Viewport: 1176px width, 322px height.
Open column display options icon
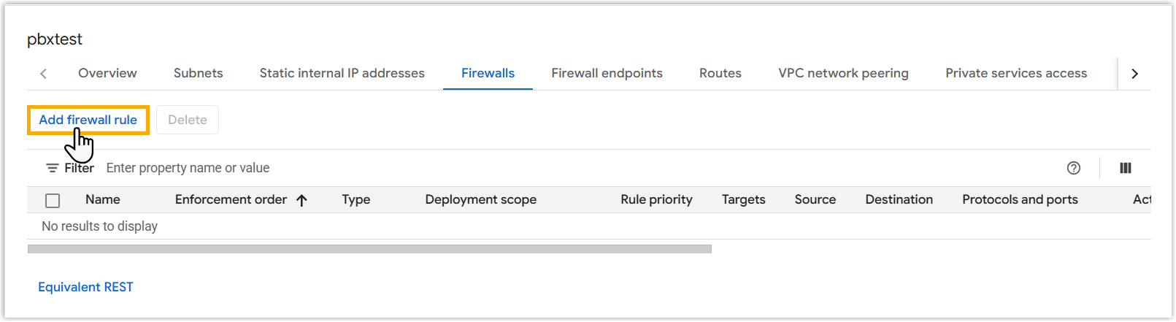click(1125, 168)
